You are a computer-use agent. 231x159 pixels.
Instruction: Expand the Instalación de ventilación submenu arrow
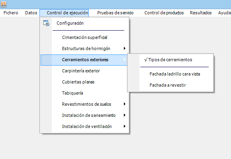pyautogui.click(x=125, y=126)
